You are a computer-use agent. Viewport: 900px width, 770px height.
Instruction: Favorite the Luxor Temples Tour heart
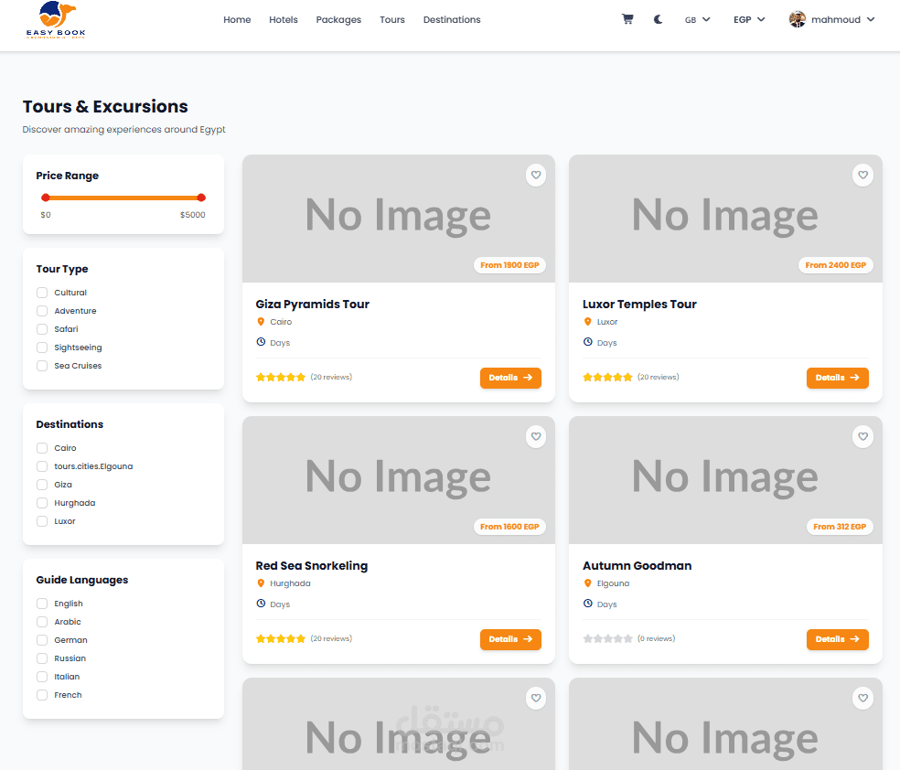point(862,175)
